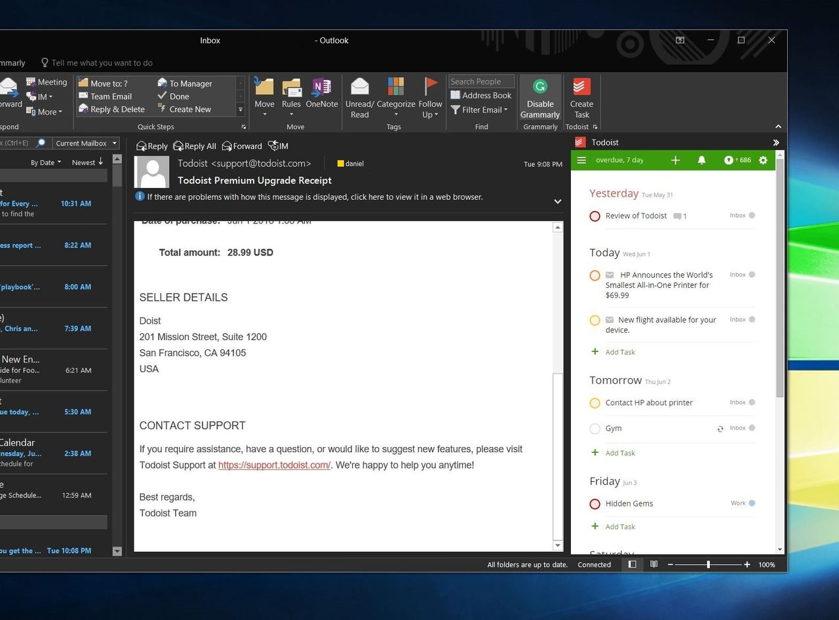Open the Filter Email dropdown
Screen dimensions: 839x620
click(479, 109)
